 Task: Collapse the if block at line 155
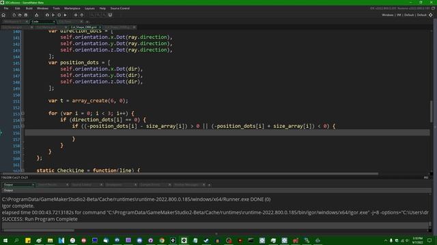(x=23, y=126)
